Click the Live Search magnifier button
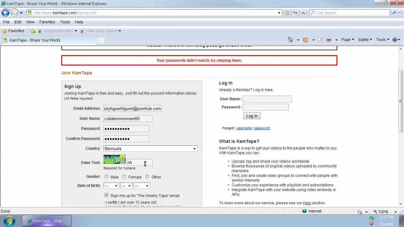The height and width of the screenshot is (227, 404). 394,13
